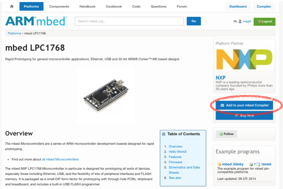
Task: Click the Go search button
Action: [x=194, y=21]
